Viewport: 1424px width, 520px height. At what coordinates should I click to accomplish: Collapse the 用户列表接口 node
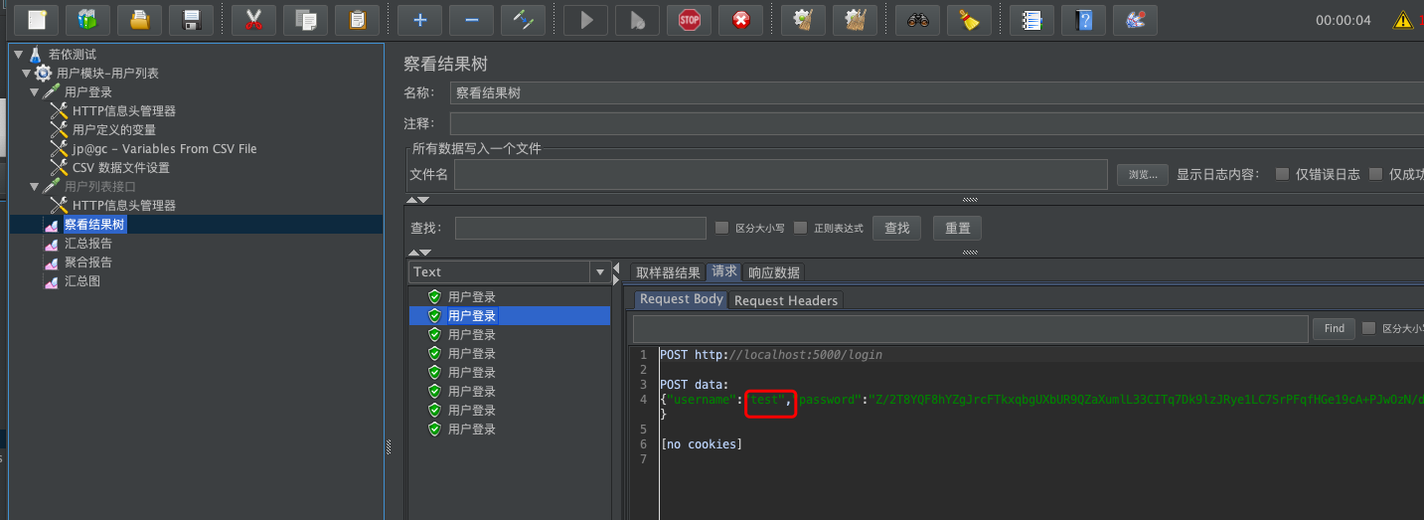(x=35, y=186)
